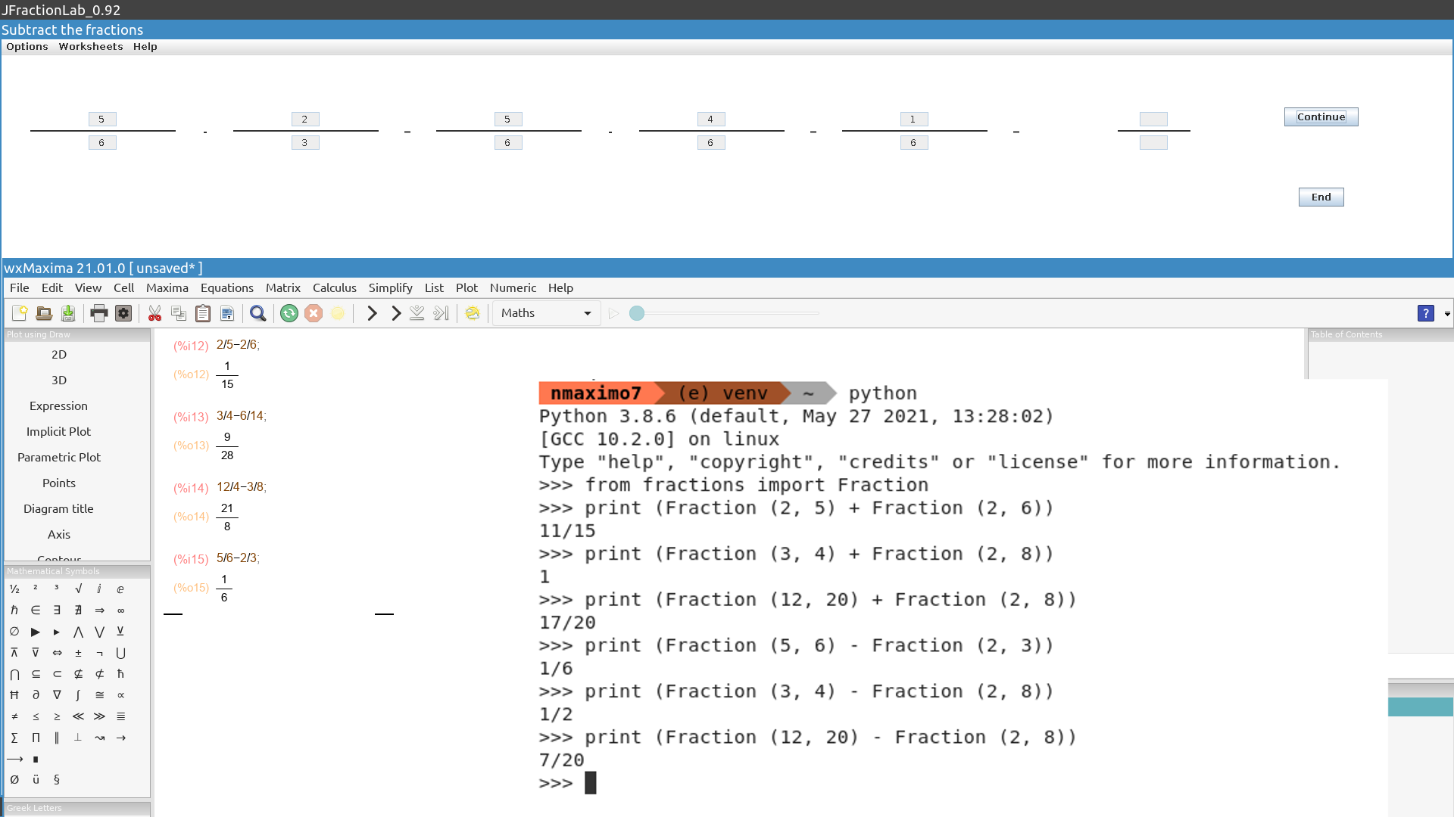The image size is (1454, 817).
Task: Open the Maths cell style dropdown
Action: click(x=546, y=313)
